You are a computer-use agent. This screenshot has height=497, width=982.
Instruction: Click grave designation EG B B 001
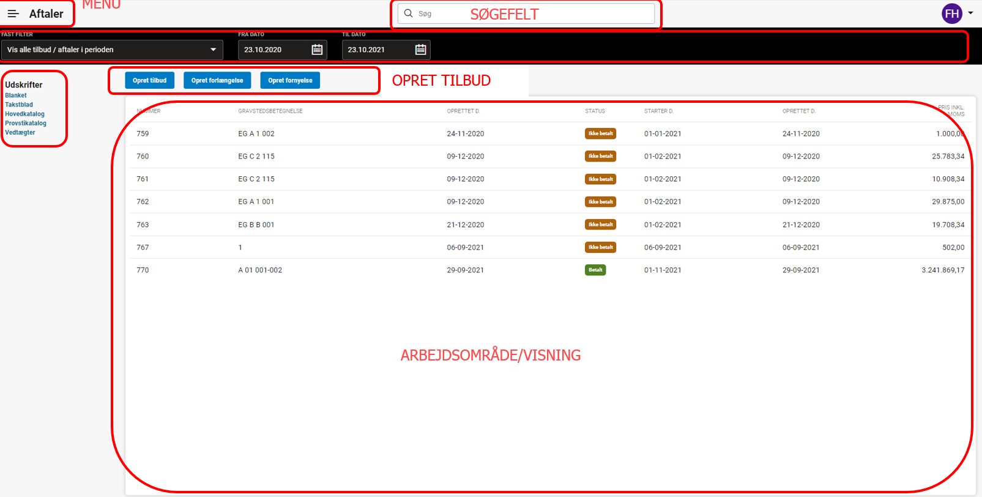[x=256, y=225]
